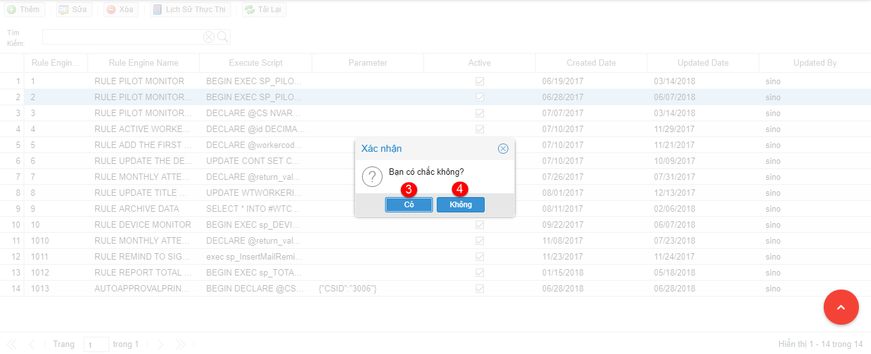Viewport: 871px width, 354px height.
Task: Click the Thêm add button
Action: 23,10
